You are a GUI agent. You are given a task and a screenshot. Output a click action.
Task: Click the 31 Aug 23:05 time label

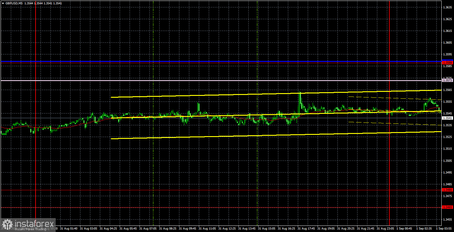385,229
